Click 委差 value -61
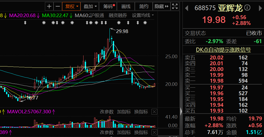 [x=258, y=41]
